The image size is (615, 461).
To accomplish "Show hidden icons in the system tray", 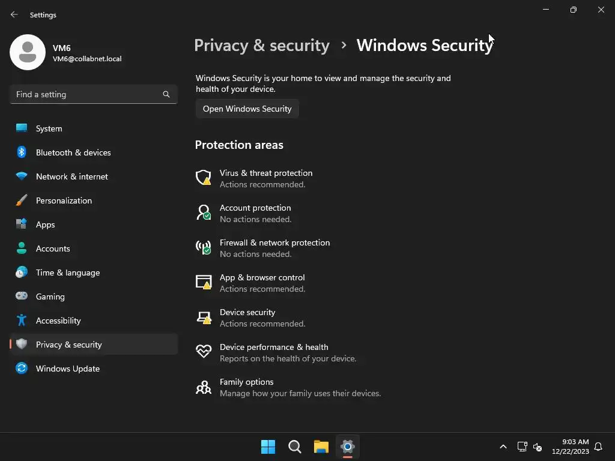I will (503, 447).
